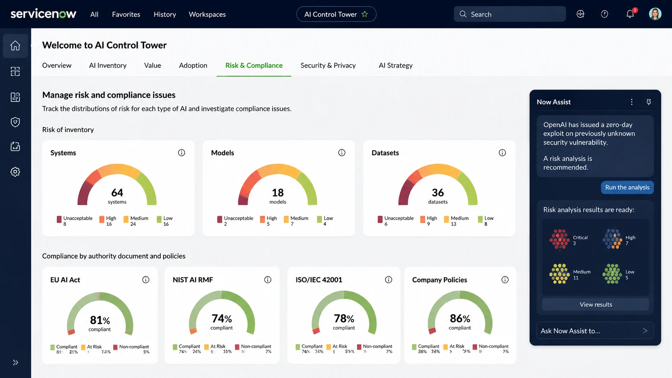This screenshot has width=672, height=378.
Task: Open the analytics chart document icon in sidebar
Action: click(x=15, y=97)
